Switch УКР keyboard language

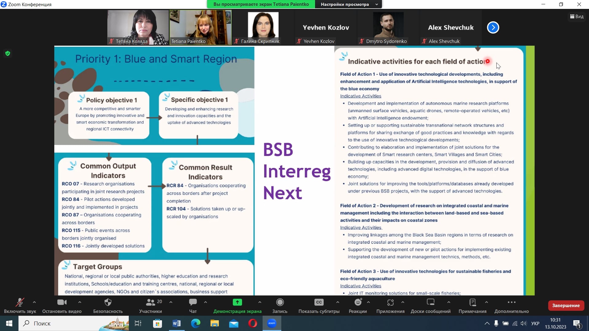(x=535, y=323)
